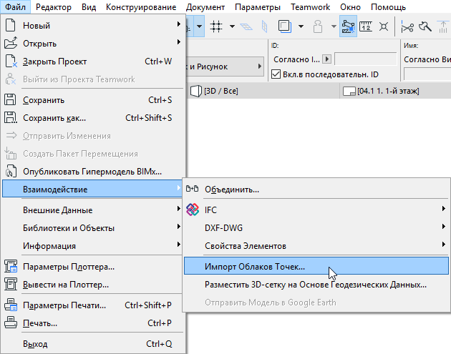451x354 pixels.
Task: Expand the Информация submenu
Action: (178, 245)
